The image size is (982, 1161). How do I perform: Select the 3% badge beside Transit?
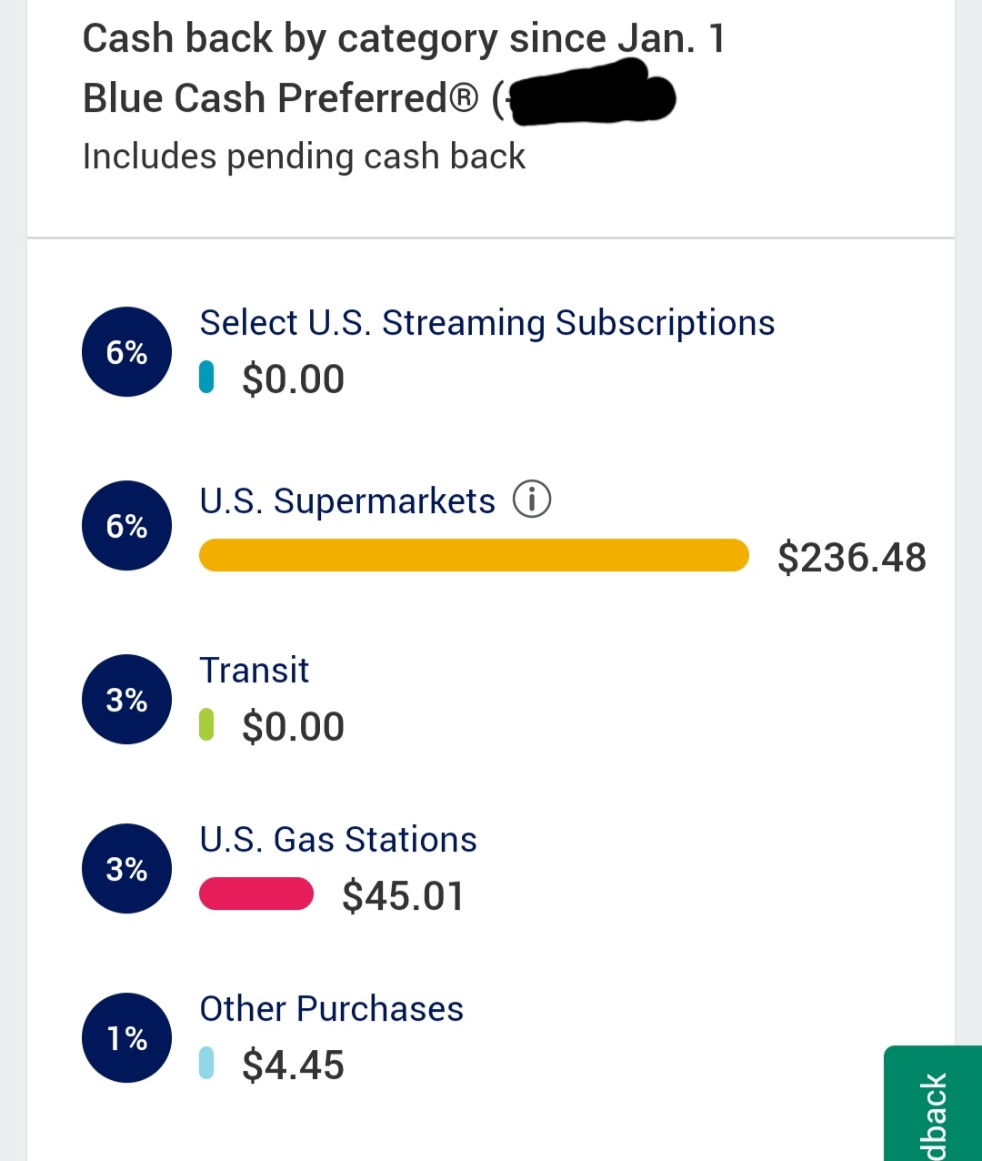pyautogui.click(x=126, y=700)
